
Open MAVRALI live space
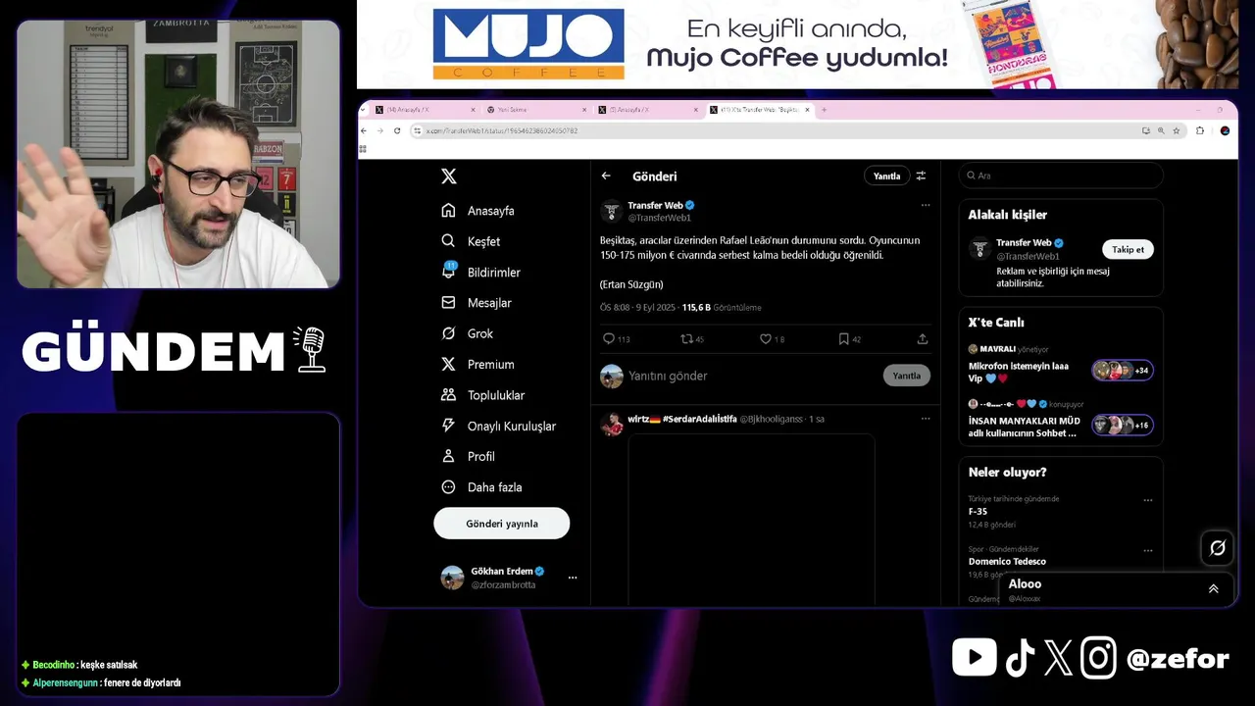(x=1061, y=363)
